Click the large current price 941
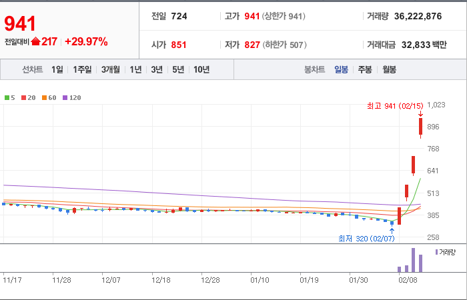Screen dimensions: 467x300 tap(20, 24)
